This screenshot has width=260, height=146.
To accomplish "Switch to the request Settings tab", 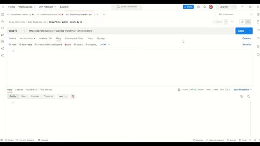I will click(x=101, y=39).
